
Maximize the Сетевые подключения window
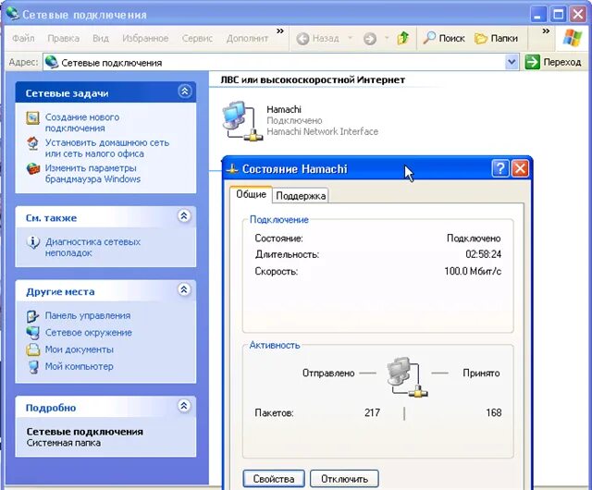(x=558, y=15)
